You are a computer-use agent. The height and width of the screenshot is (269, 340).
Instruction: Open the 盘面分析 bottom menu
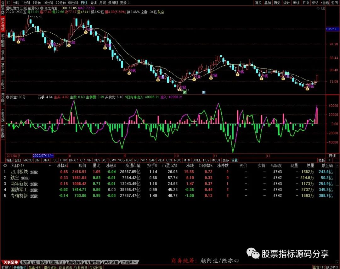[x=35, y=267]
